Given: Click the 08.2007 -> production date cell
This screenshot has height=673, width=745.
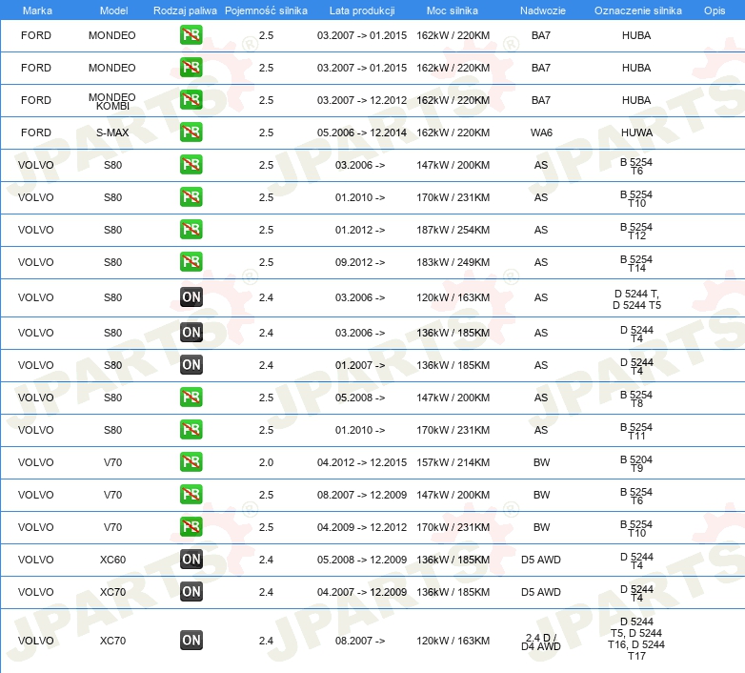Looking at the screenshot, I should (x=360, y=641).
